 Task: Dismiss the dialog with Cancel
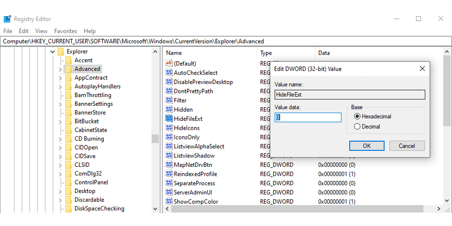(x=407, y=146)
